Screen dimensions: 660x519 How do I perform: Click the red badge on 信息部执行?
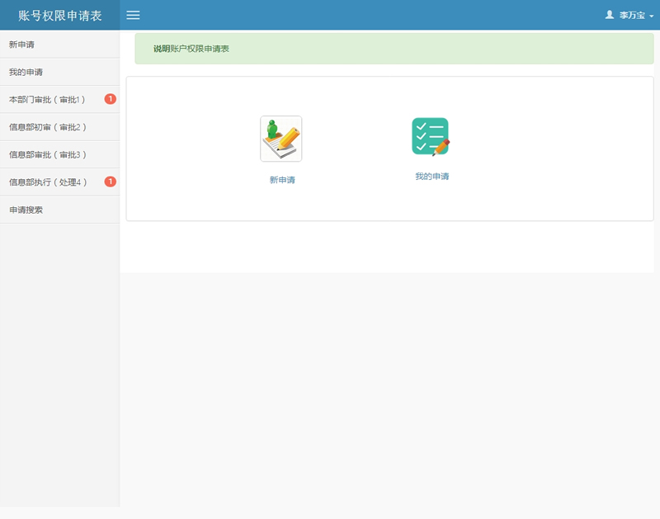click(111, 182)
